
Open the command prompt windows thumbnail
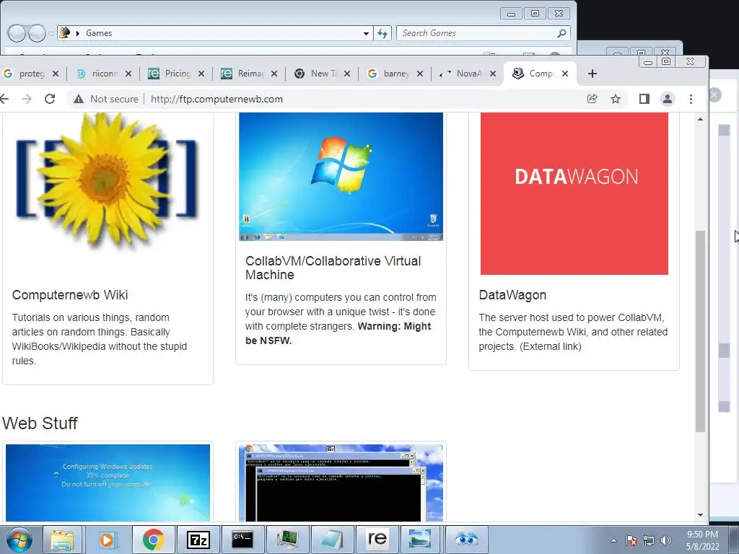point(341,483)
